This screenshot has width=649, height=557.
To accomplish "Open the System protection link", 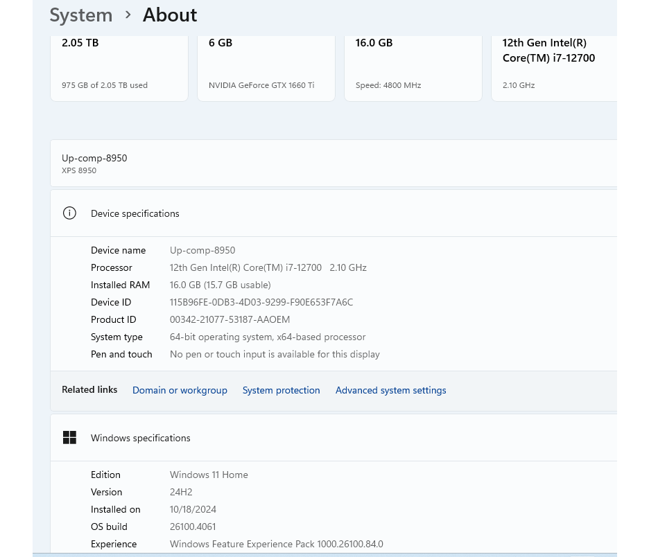I will click(x=281, y=390).
